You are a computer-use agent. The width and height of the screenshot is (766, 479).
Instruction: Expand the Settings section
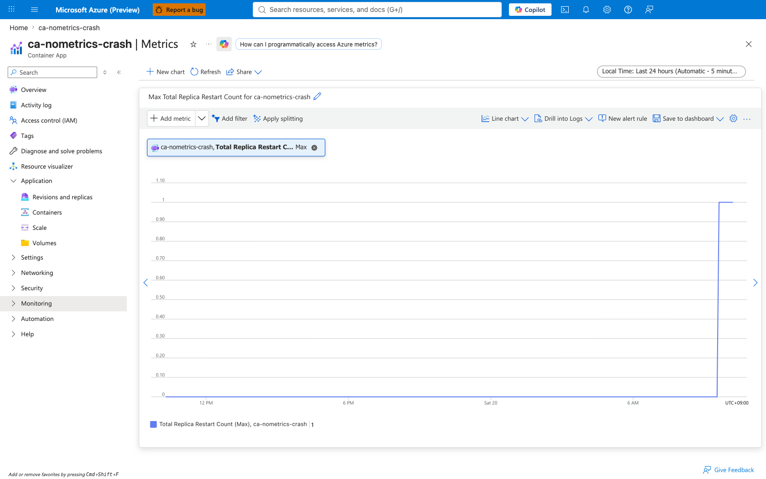tap(13, 257)
